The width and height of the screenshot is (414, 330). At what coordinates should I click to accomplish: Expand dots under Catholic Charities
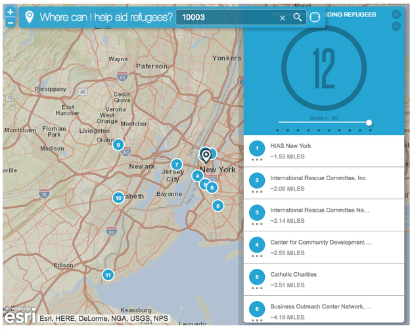257,288
